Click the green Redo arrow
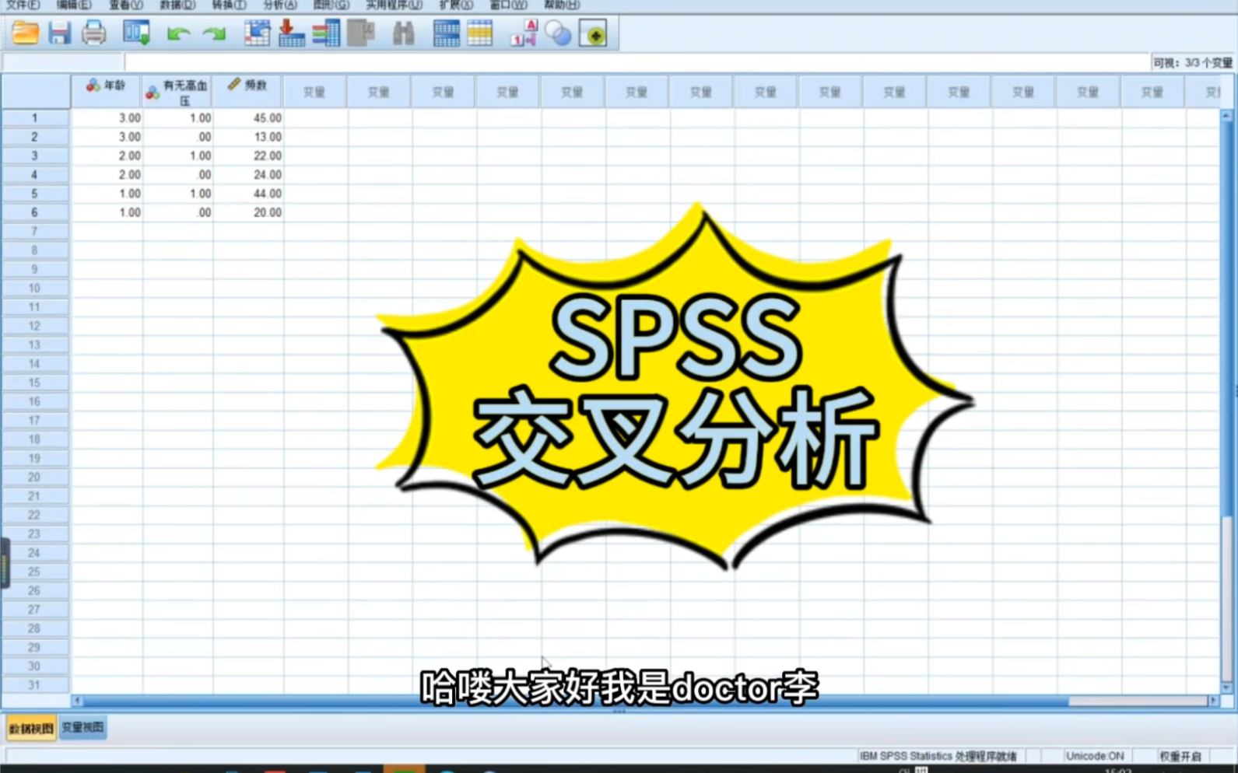 pyautogui.click(x=213, y=33)
